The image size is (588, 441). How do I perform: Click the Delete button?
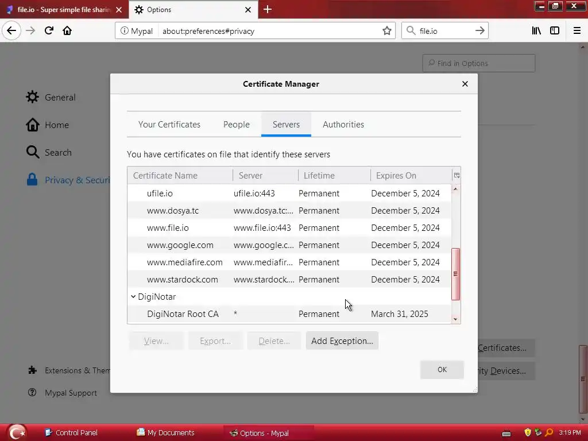[274, 341]
